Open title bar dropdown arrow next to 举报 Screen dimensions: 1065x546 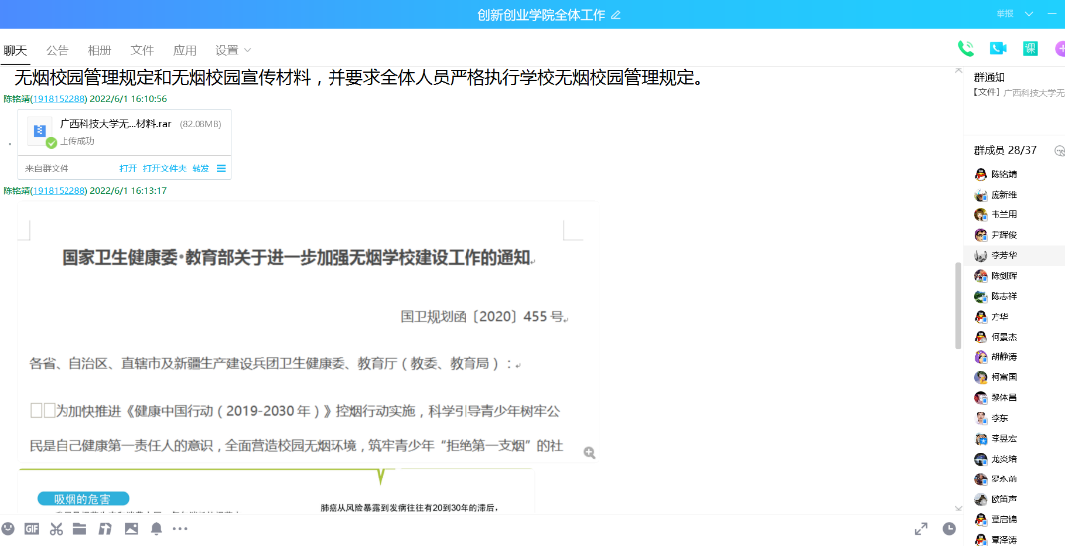1029,14
